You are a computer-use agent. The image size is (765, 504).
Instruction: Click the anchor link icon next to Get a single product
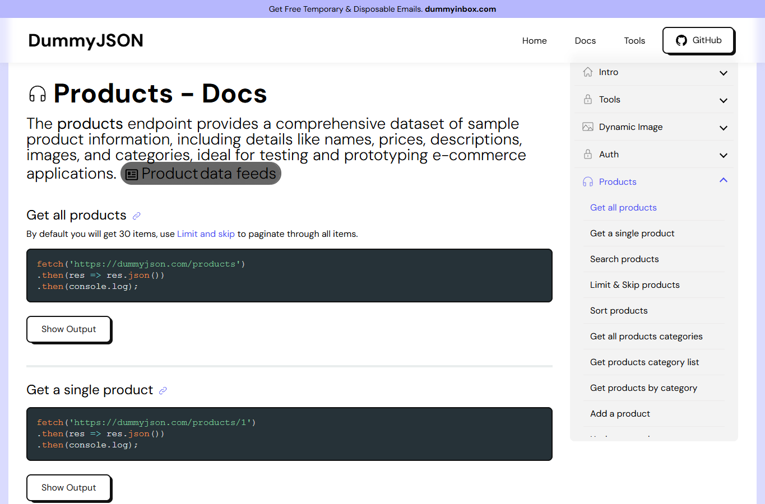coord(163,390)
